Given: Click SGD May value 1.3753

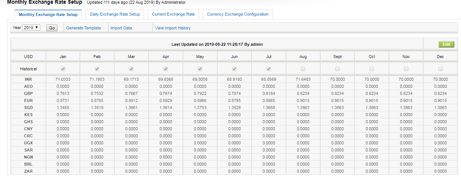Looking at the screenshot, I should click(200, 108).
